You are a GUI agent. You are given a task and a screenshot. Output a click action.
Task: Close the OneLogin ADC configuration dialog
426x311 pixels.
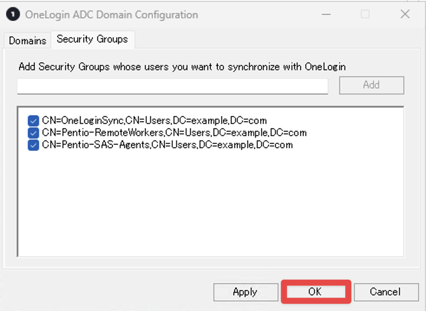point(405,14)
